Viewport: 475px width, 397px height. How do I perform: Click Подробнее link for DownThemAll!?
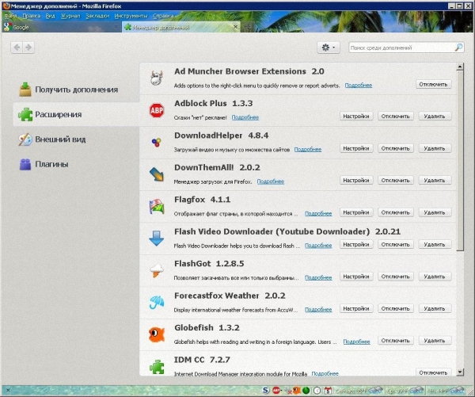click(271, 181)
